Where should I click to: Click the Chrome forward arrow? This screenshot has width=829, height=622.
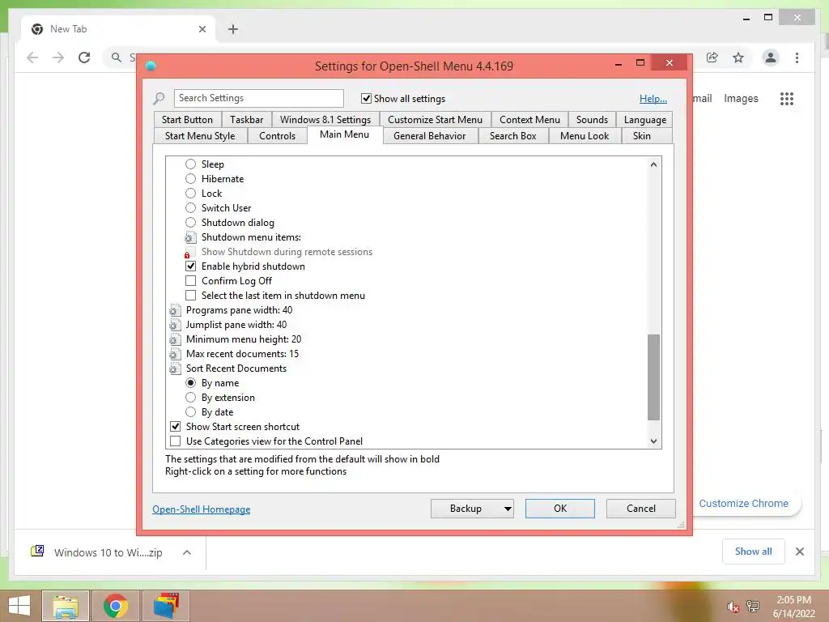[58, 58]
